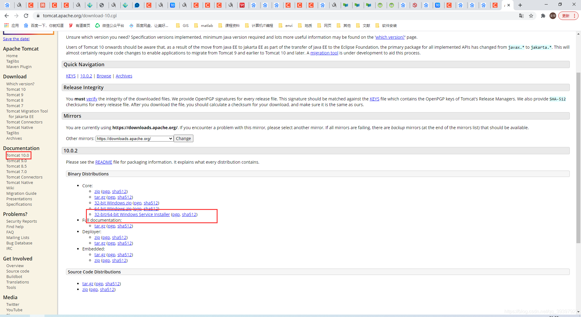Open the 有道首页 bookmark
Viewport: 581px width, 317px height.
[x=80, y=25]
